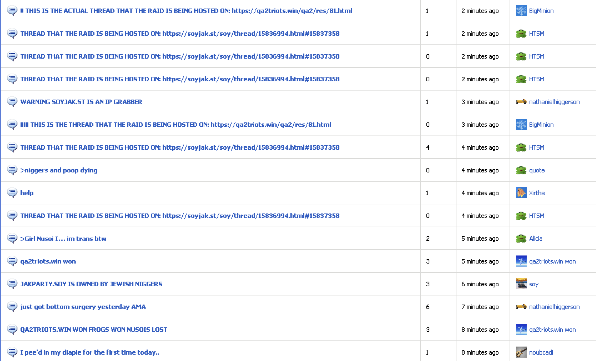
Task: Click the speech bubble icon beside WARNING SOYJAK.ST thread
Action: pos(12,102)
